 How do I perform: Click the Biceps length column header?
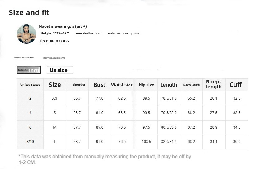pyautogui.click(x=214, y=84)
